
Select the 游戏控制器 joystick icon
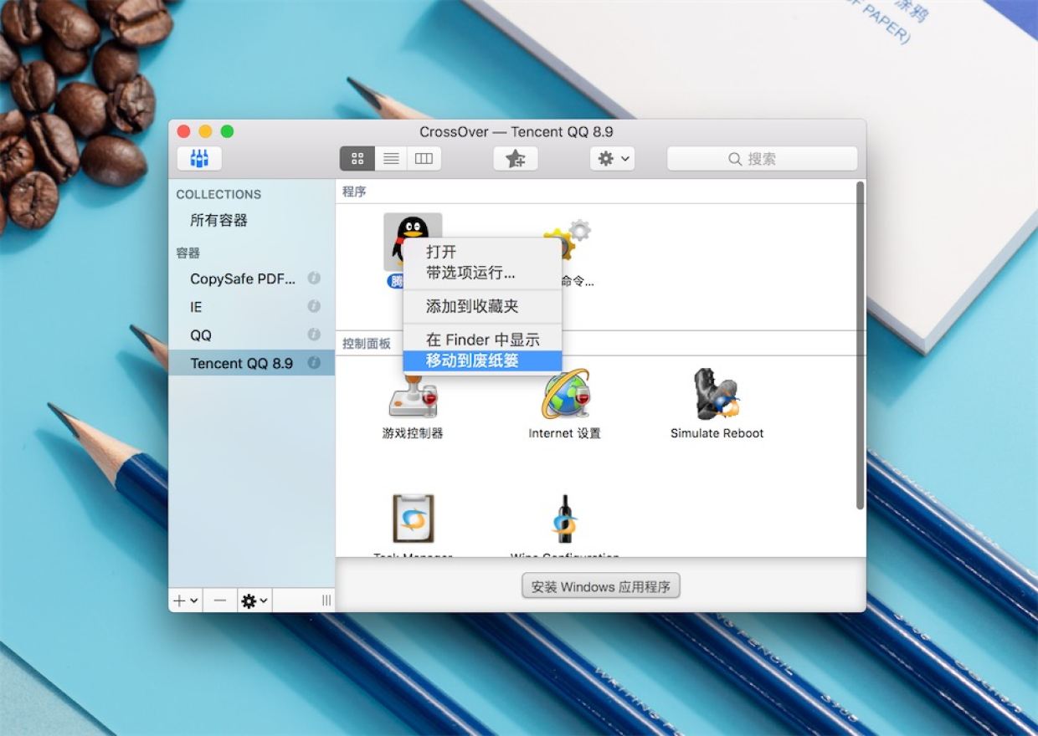(413, 396)
